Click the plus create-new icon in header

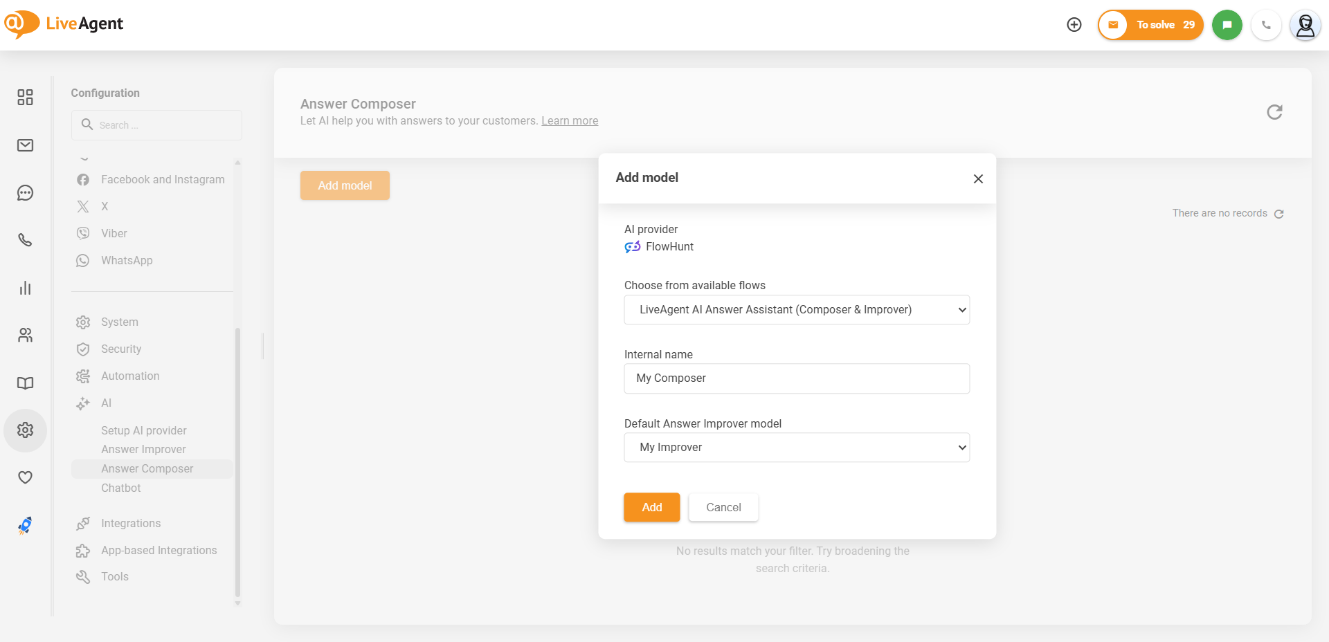coord(1074,25)
